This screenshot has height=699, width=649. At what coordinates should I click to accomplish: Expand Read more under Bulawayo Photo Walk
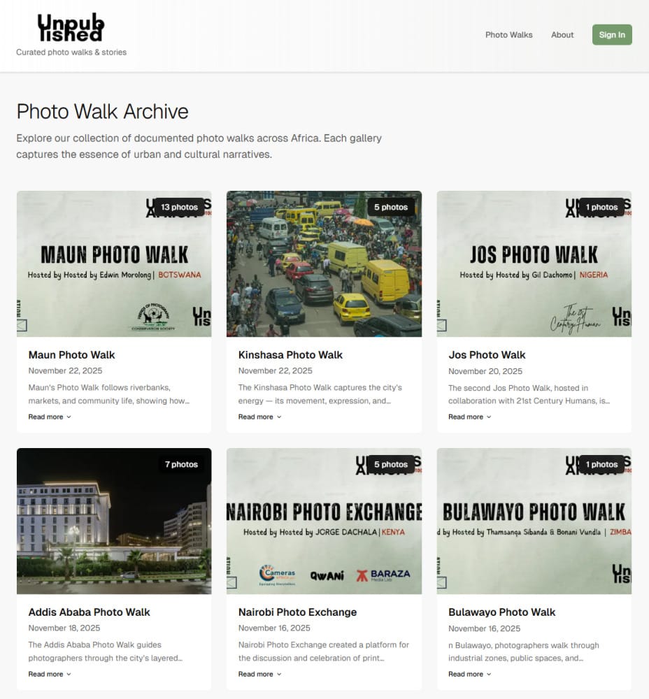click(x=470, y=674)
